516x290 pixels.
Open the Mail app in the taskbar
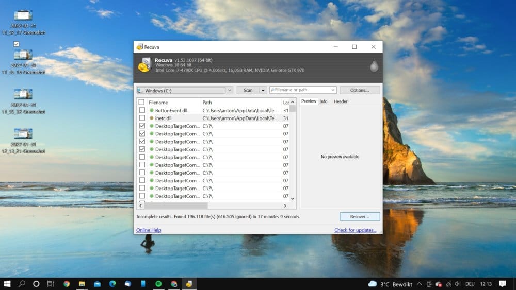coord(97,284)
